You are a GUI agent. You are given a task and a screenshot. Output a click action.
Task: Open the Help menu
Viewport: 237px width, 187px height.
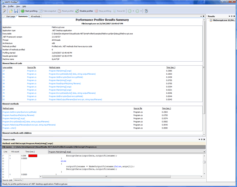pyautogui.click(x=24, y=6)
